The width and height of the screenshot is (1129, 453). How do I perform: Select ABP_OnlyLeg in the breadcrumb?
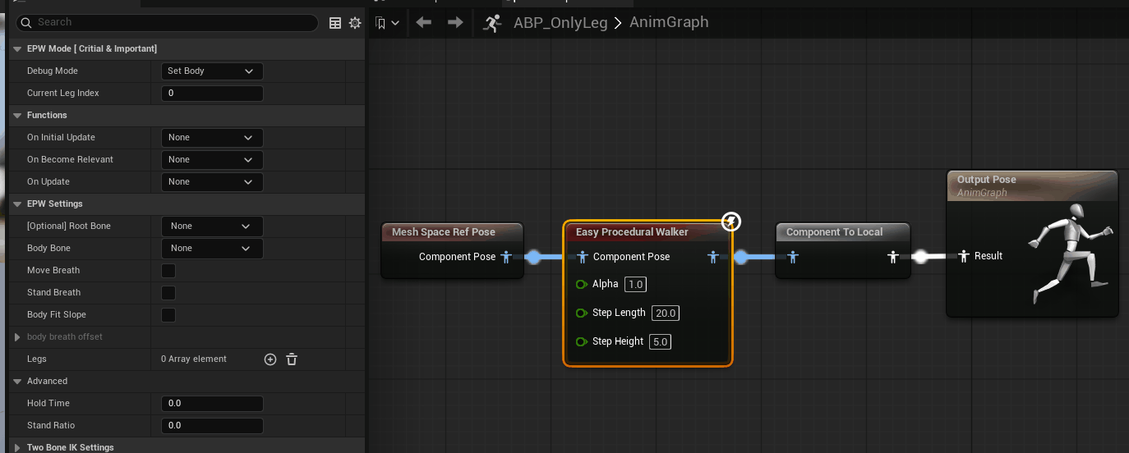point(560,23)
